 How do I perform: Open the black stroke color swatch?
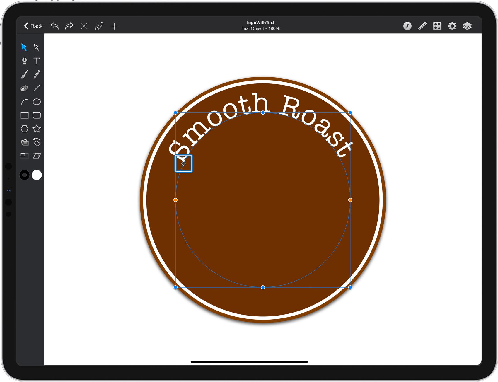pos(24,175)
